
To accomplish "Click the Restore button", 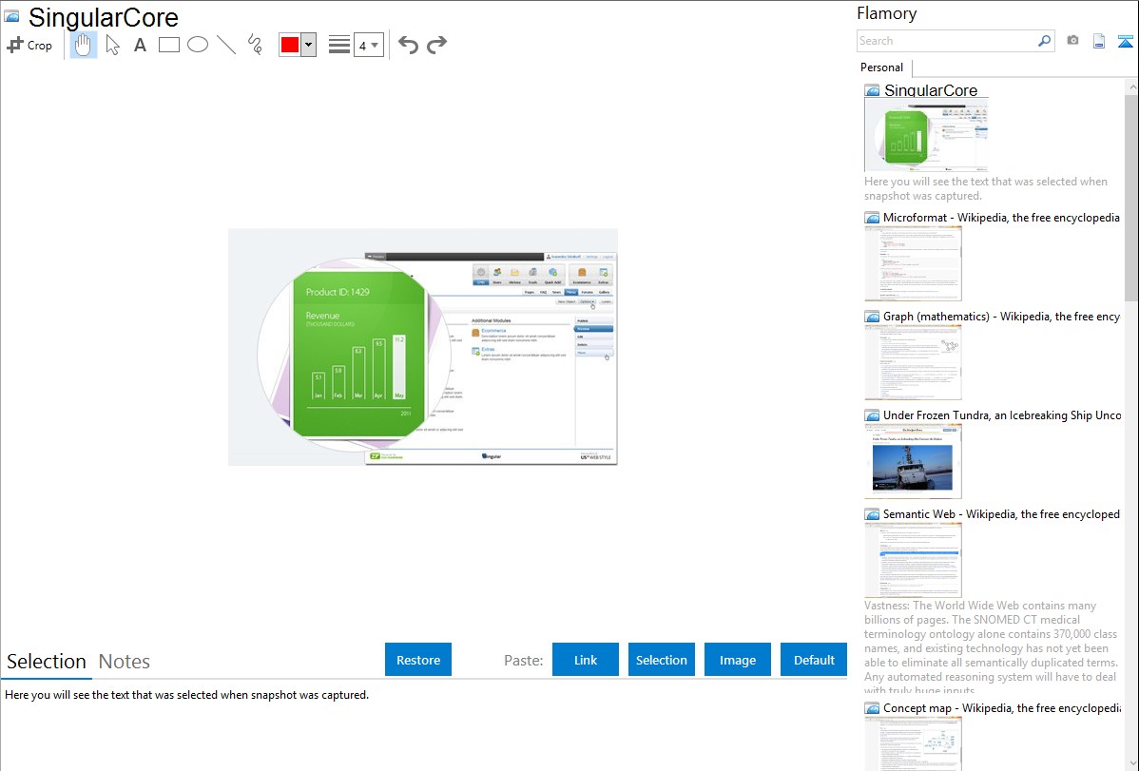I will [418, 660].
